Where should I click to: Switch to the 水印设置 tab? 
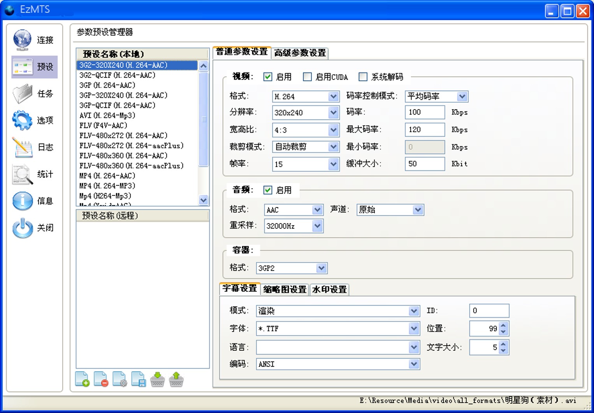pyautogui.click(x=329, y=289)
